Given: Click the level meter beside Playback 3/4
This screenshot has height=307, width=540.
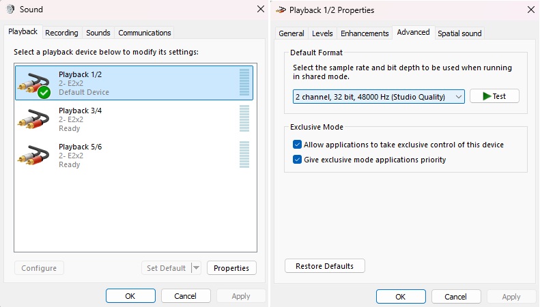Looking at the screenshot, I should (244, 119).
